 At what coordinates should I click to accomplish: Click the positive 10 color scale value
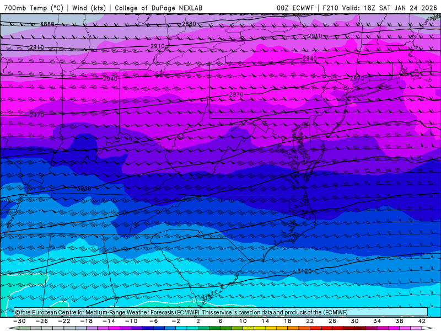point(243,321)
